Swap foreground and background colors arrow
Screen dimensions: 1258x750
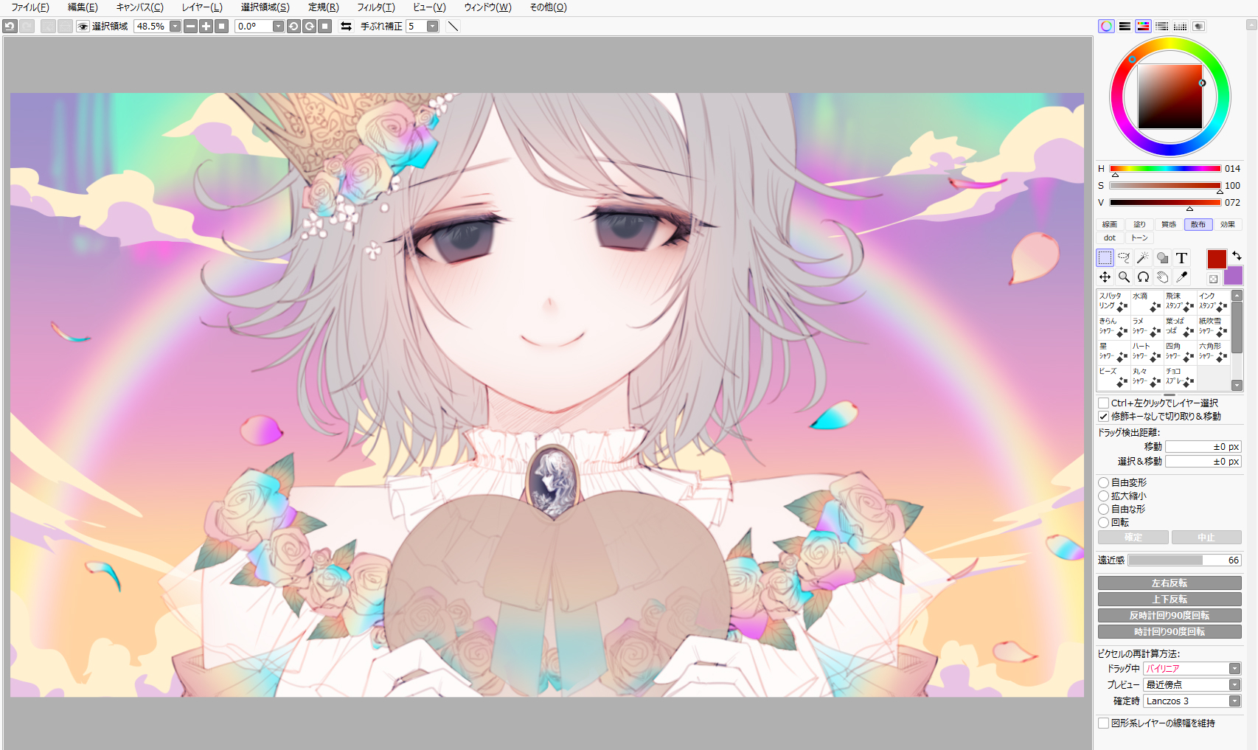(x=1237, y=255)
